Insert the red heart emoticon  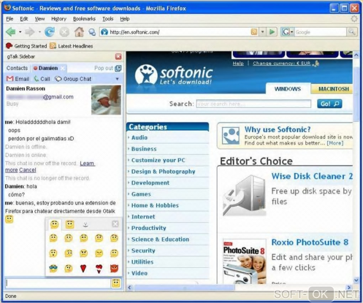tap(83, 268)
